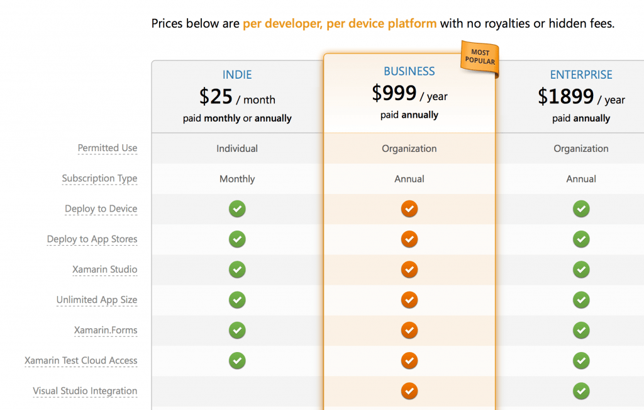
Task: Click Enterprise's green Unlimited App Size checkmark
Action: pos(580,300)
